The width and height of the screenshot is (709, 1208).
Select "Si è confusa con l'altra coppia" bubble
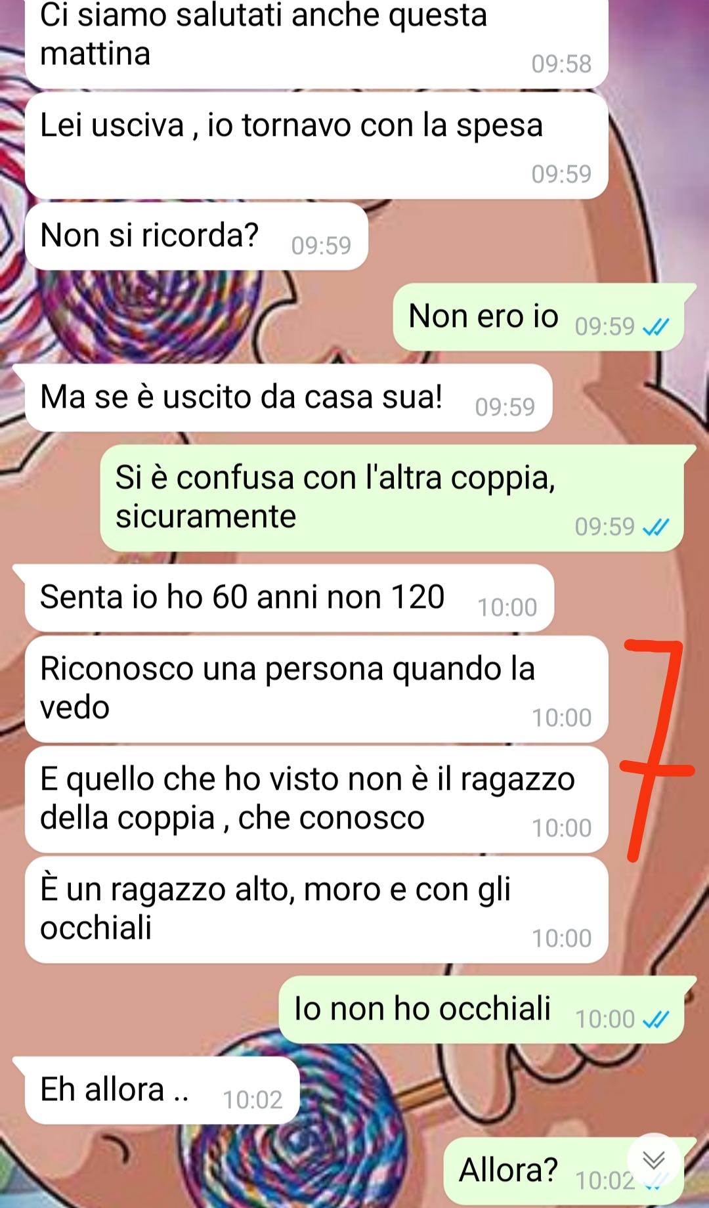point(392,498)
